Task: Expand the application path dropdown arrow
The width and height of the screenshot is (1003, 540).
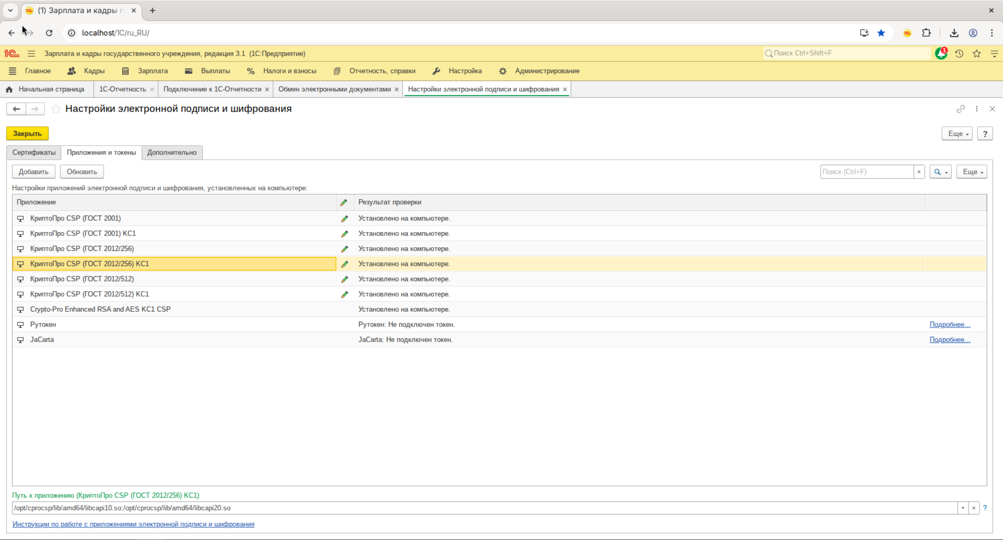Action: pyautogui.click(x=963, y=508)
